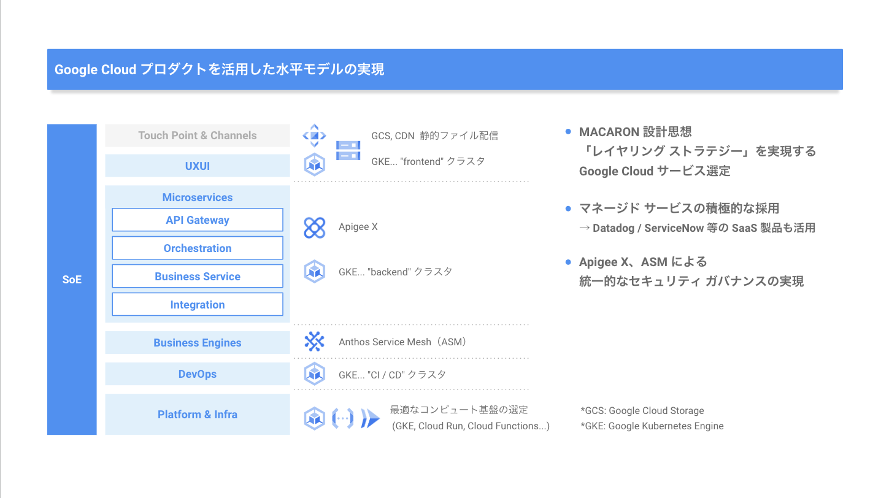Click the GKE icon next to backend cluster

[x=314, y=271]
